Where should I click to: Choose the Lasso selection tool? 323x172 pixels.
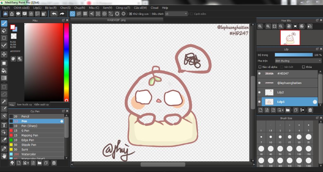coord(4,94)
